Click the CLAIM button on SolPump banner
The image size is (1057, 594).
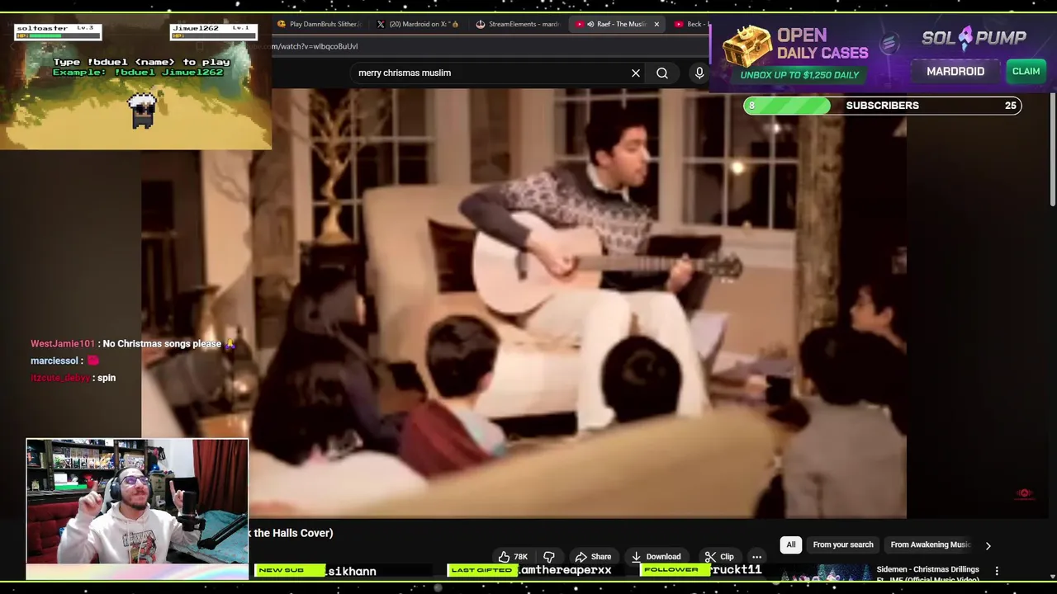click(1026, 71)
